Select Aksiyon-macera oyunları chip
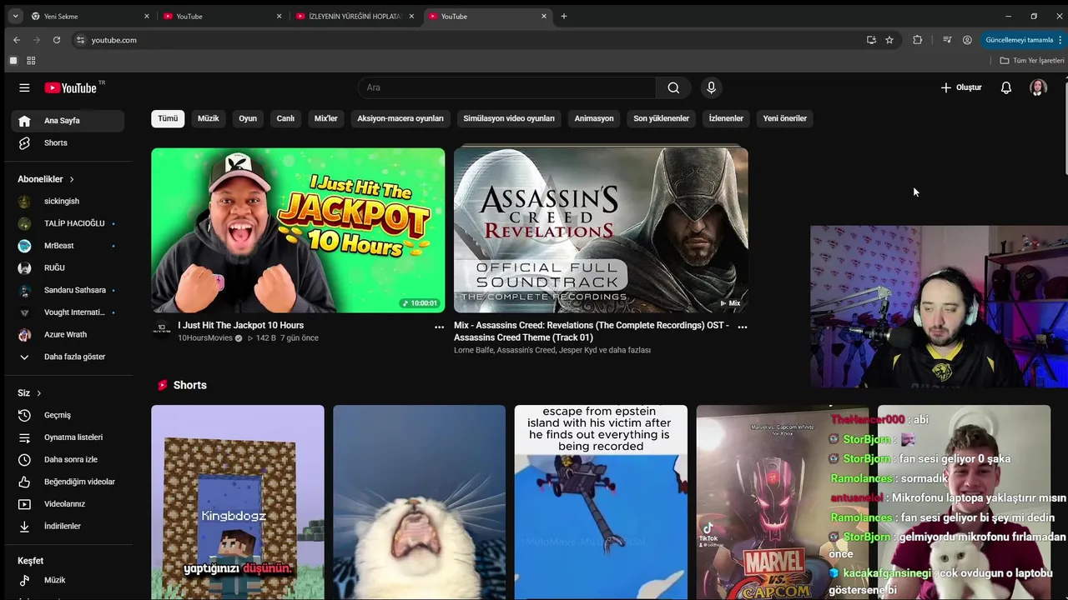The width and height of the screenshot is (1068, 600). pyautogui.click(x=400, y=118)
